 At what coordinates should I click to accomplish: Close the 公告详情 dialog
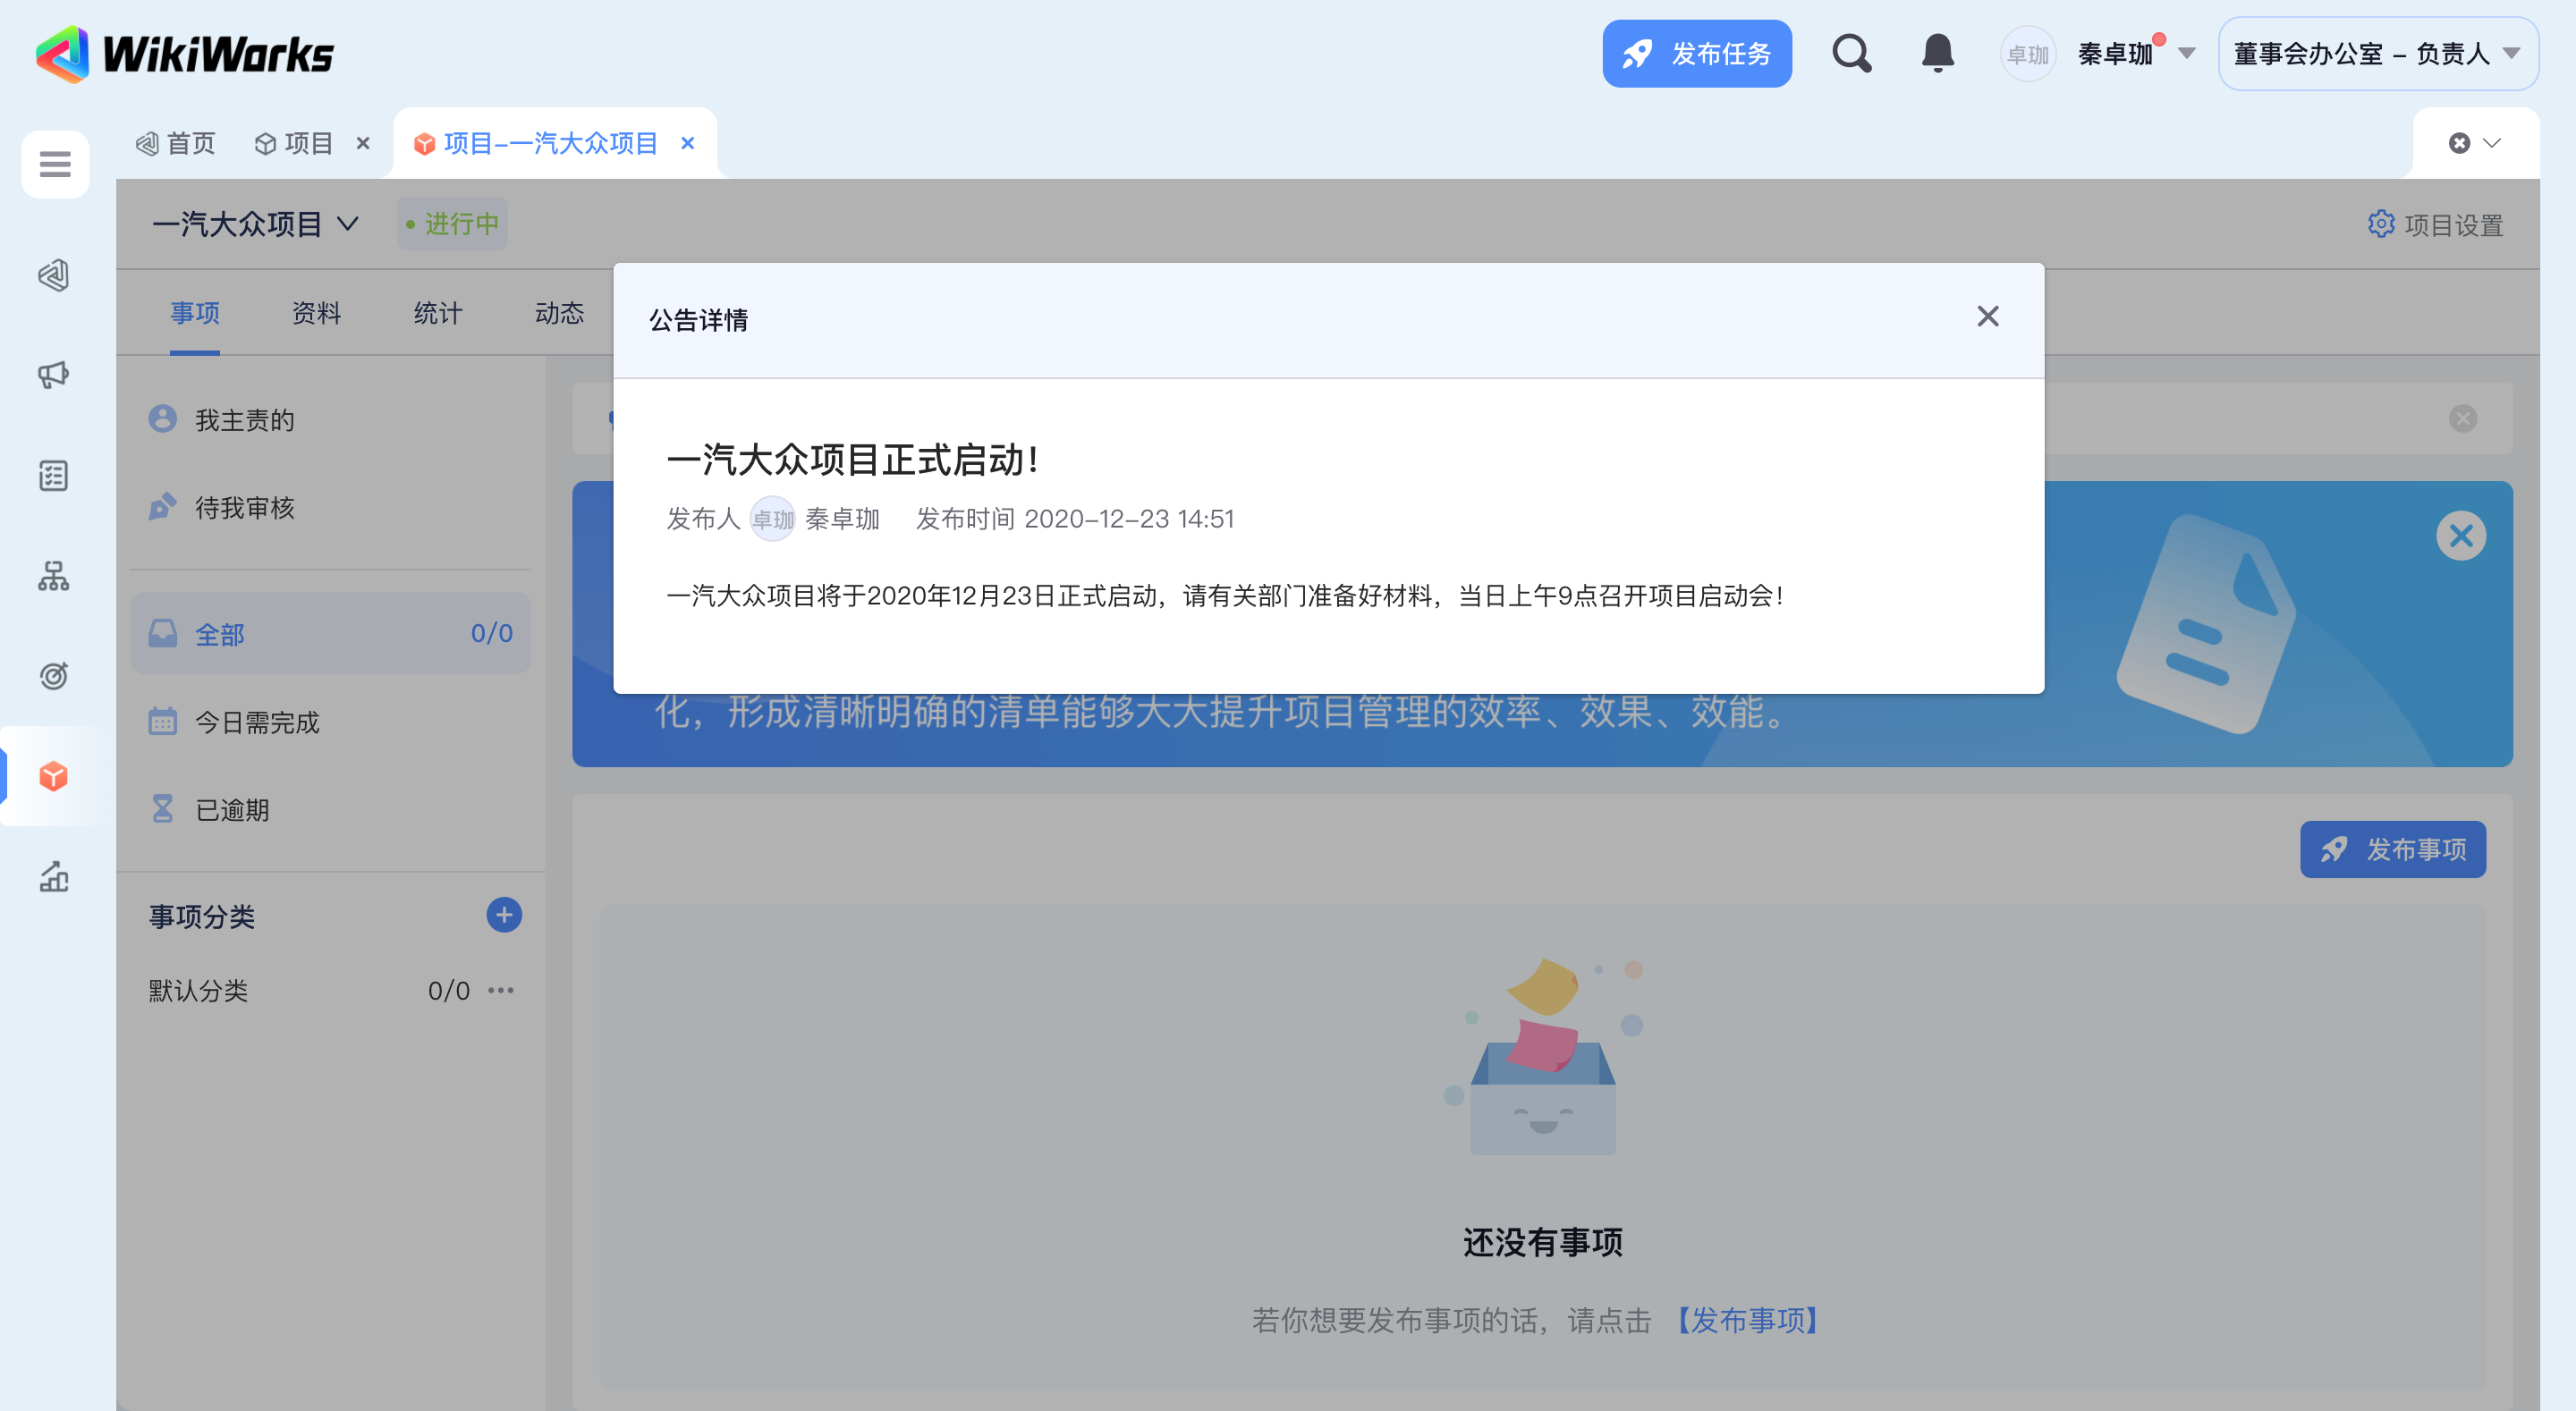(x=1987, y=317)
